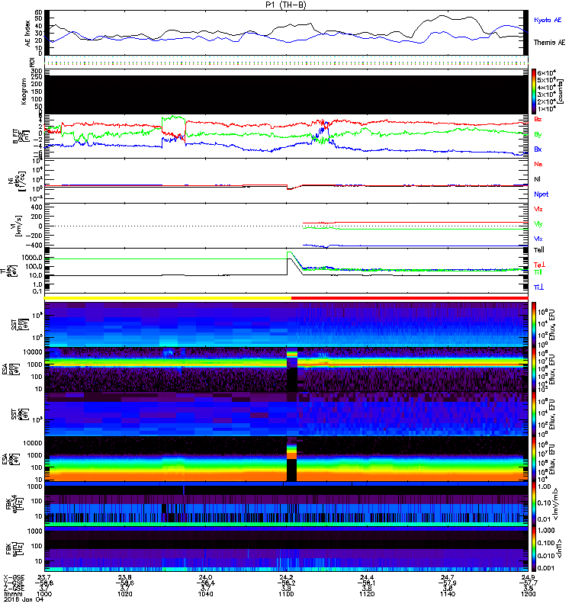Screen dimensions: 572x610
Task: Click the AE Index axis title
Action: [27, 33]
